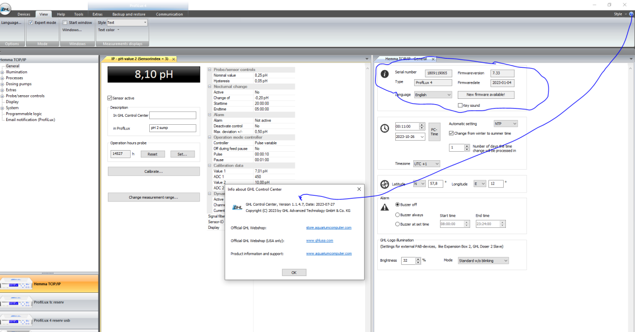Open the Latitude N direction dropdown
The width and height of the screenshot is (635, 332).
click(419, 184)
